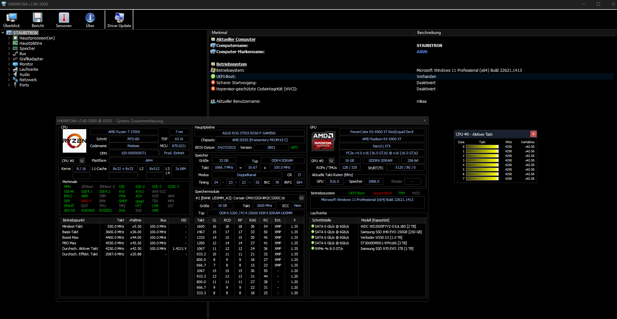Collapse the STAUBITRON root node
The image size is (617, 319).
(x=3, y=33)
